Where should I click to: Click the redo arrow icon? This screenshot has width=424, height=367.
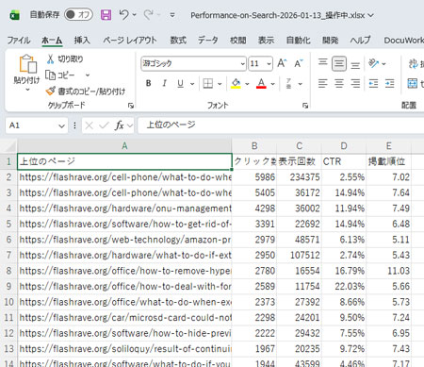[148, 14]
